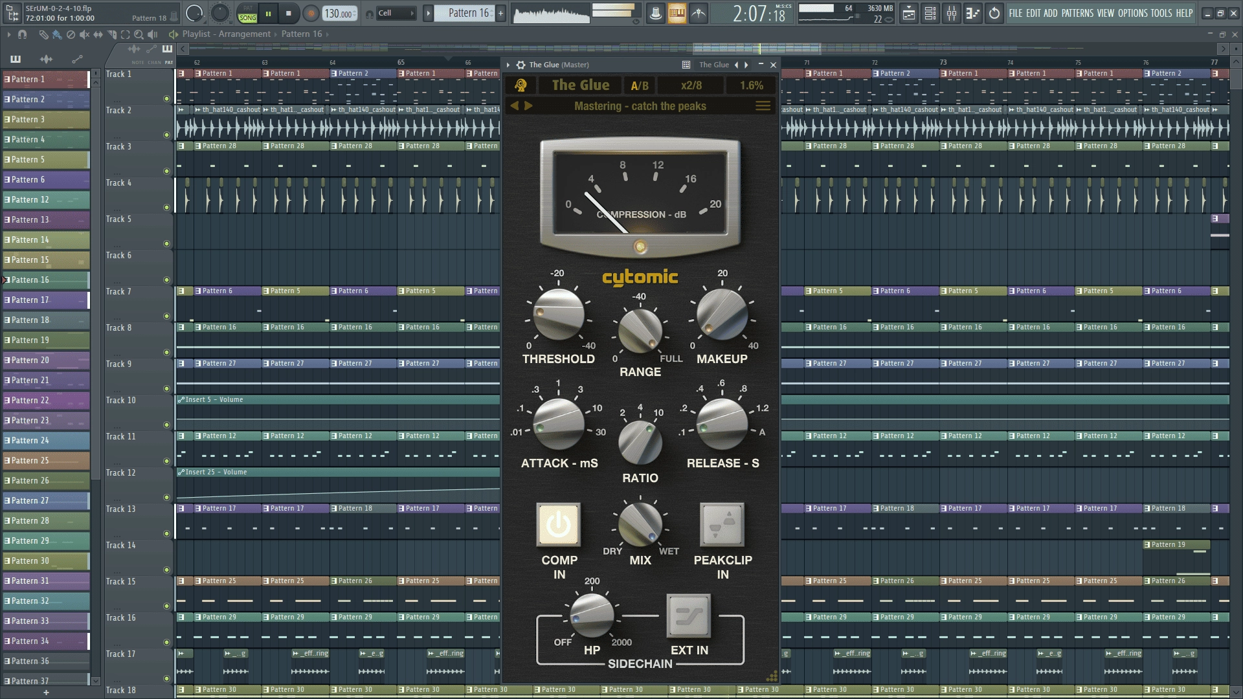
Task: Select Pattern 27 in the pattern list
Action: click(x=45, y=500)
